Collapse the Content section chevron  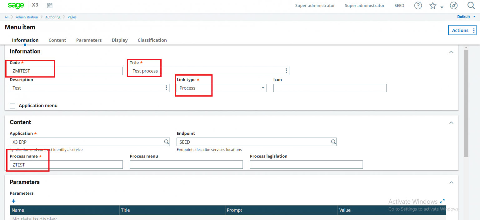pyautogui.click(x=451, y=122)
